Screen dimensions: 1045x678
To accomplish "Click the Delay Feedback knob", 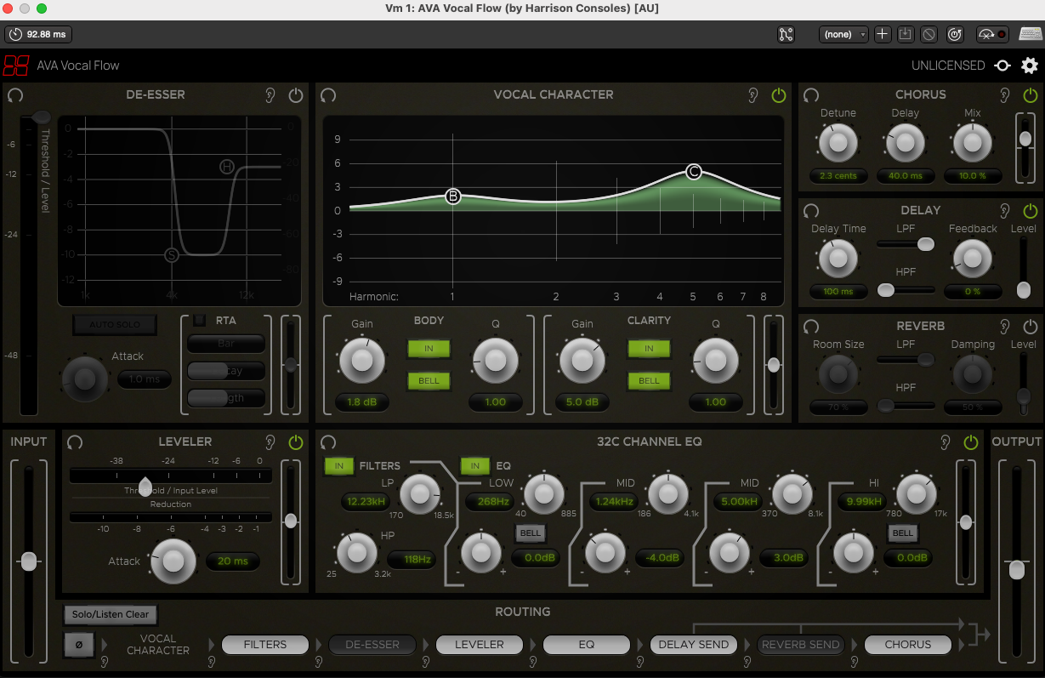I will pos(973,259).
